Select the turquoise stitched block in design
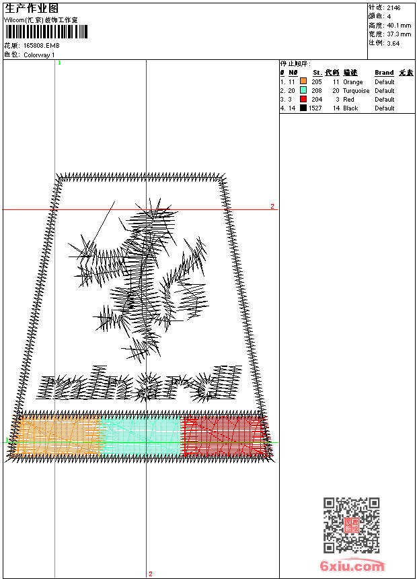This screenshot has width=417, height=579. [x=142, y=436]
